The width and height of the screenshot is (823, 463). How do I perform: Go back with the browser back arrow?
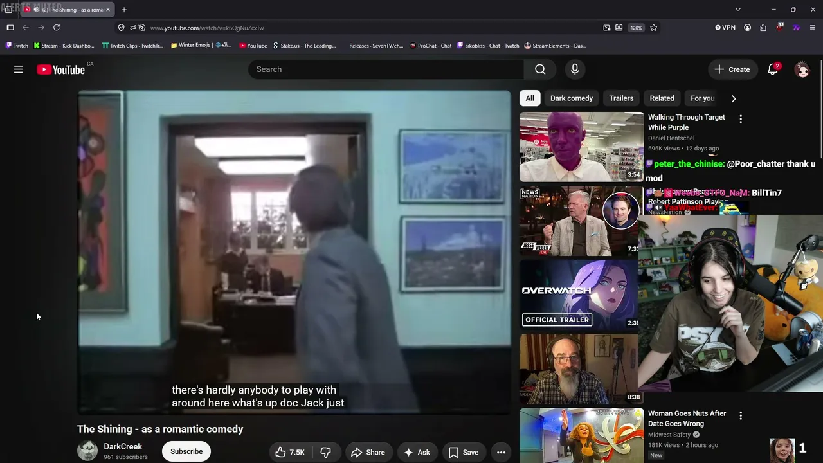[26, 28]
